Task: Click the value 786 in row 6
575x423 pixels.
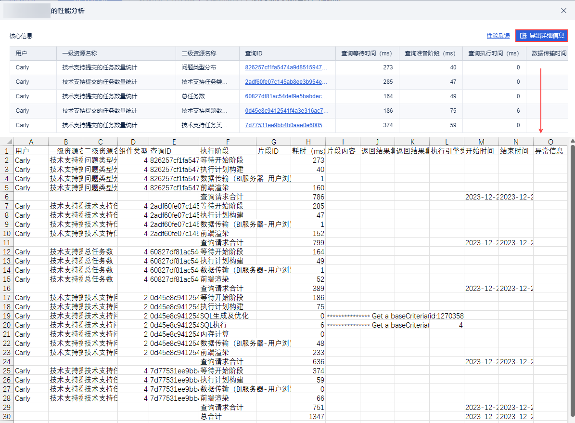Action: point(308,197)
